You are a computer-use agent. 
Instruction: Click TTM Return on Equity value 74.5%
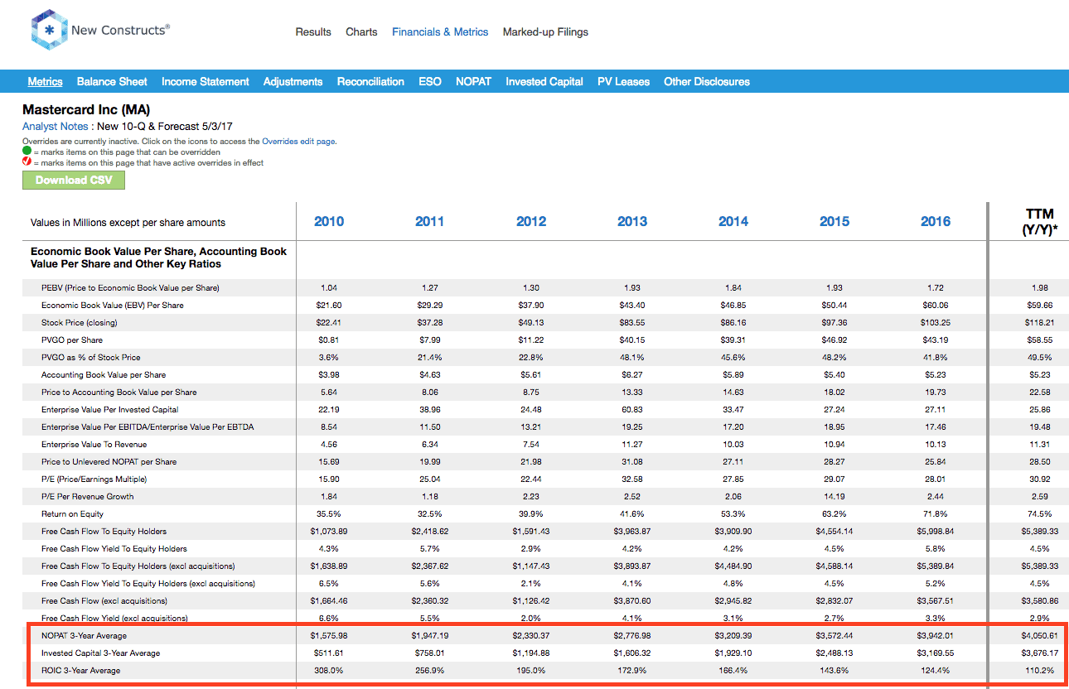point(1039,514)
